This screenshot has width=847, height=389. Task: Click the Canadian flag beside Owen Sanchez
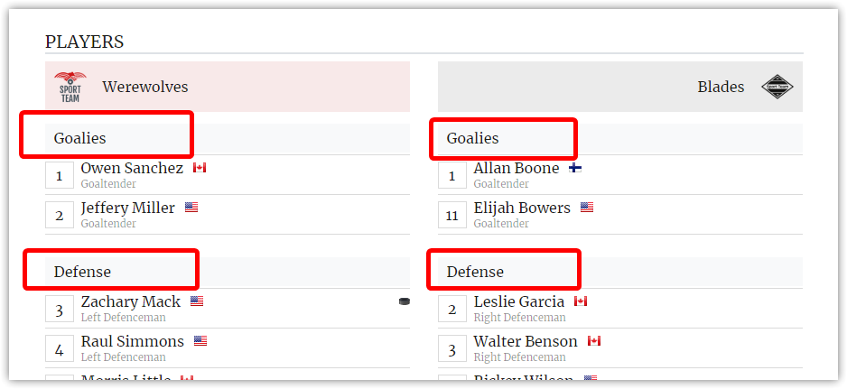(x=200, y=168)
